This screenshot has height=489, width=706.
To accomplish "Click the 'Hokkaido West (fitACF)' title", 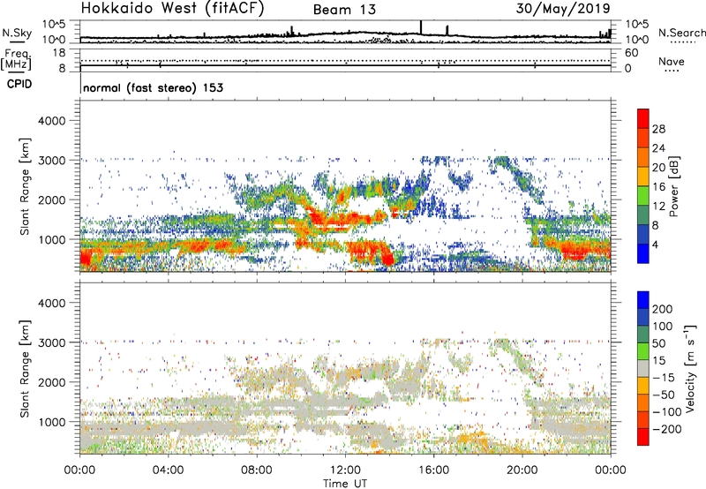I will pyautogui.click(x=172, y=9).
